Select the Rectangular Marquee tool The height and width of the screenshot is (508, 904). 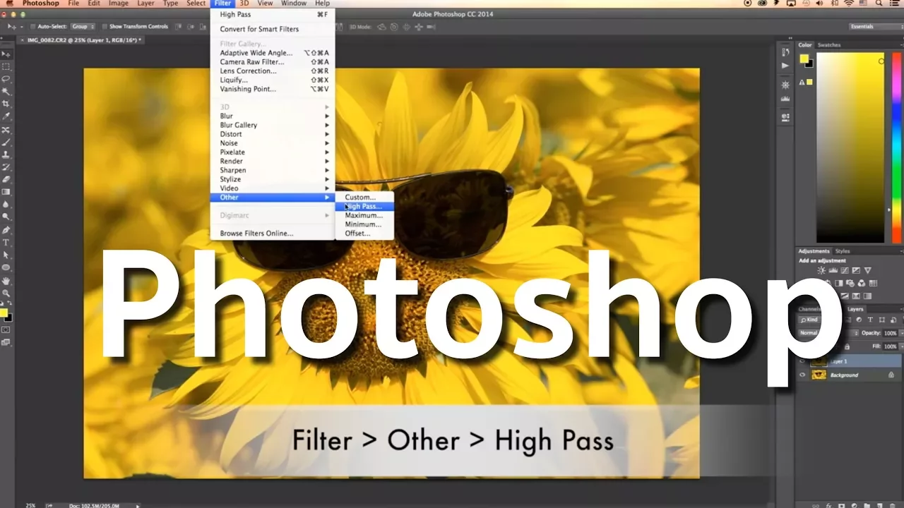6,66
